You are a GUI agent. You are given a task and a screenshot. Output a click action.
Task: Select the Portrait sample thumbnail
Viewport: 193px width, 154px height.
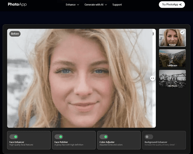[x=172, y=38]
